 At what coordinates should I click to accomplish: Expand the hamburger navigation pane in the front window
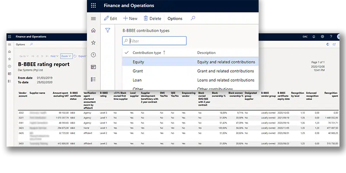click(x=93, y=19)
